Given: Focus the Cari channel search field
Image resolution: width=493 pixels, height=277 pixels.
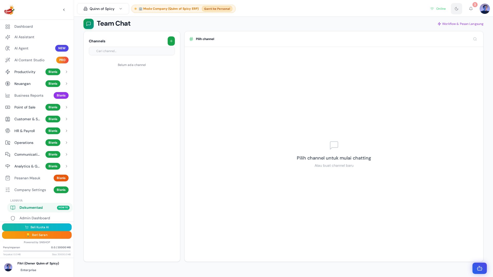Looking at the screenshot, I should tap(132, 51).
